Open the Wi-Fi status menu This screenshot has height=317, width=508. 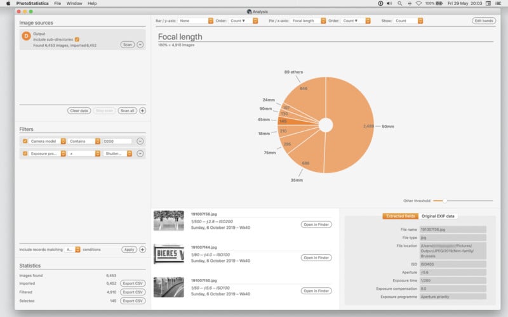[418, 3]
